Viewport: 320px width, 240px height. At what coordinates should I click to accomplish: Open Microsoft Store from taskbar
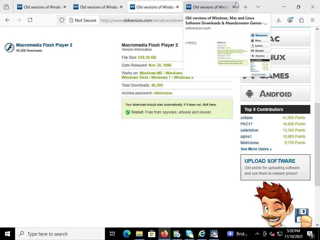point(152,234)
